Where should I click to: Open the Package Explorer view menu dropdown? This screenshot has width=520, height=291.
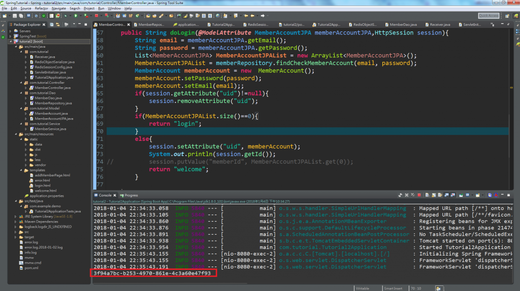coord(74,24)
